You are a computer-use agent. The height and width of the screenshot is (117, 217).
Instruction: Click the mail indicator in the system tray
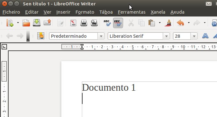click(x=209, y=4)
